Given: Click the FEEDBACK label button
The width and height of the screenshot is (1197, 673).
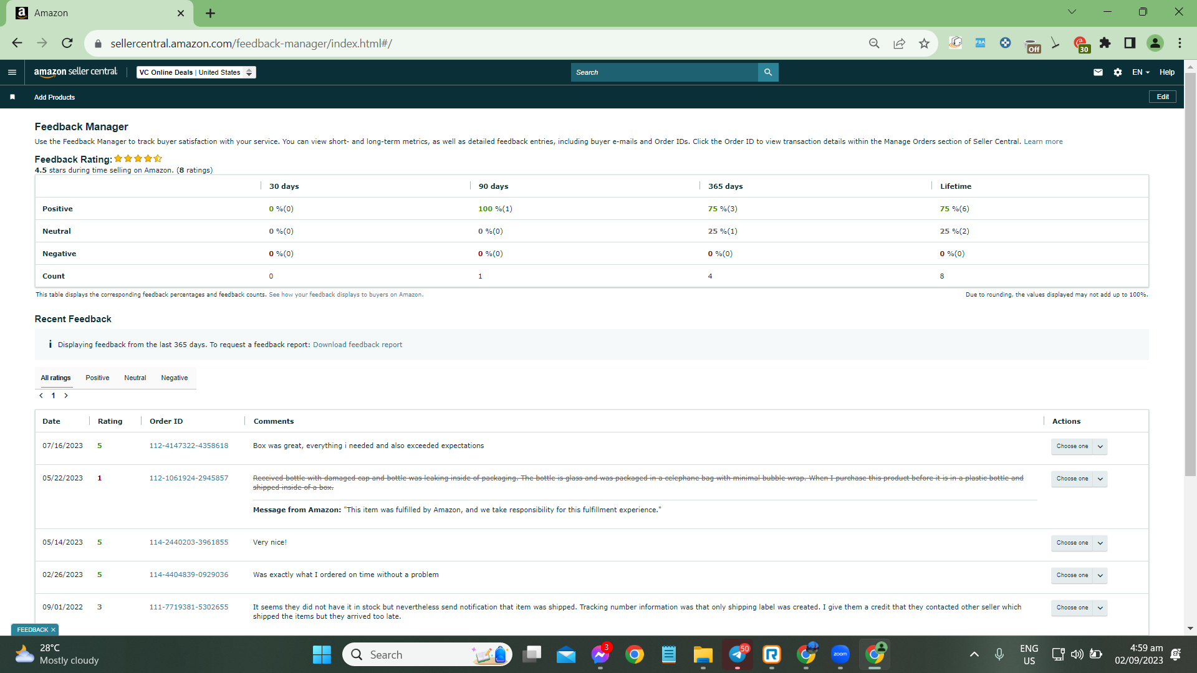Looking at the screenshot, I should tap(32, 630).
